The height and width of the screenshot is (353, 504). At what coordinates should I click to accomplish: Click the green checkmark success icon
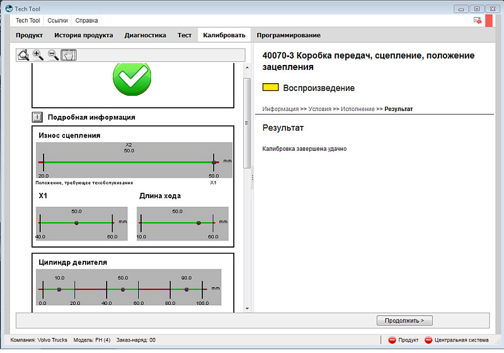point(132,79)
